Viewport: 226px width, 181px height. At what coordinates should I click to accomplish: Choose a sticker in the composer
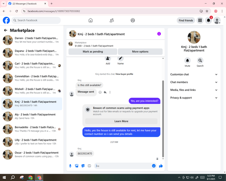point(83,166)
